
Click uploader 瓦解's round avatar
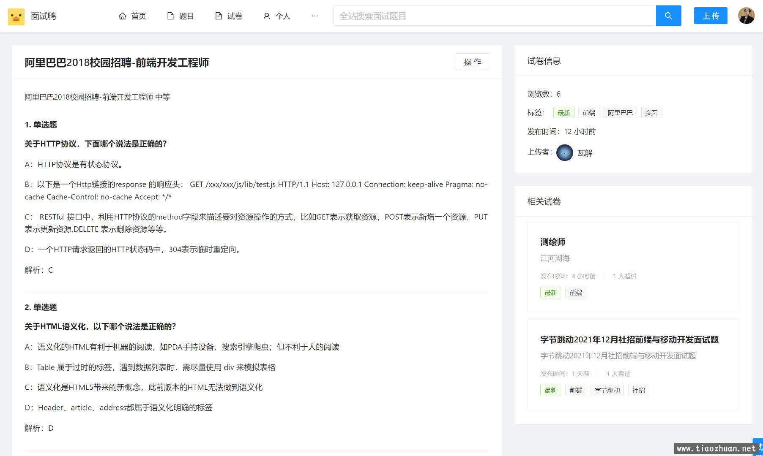(x=564, y=152)
